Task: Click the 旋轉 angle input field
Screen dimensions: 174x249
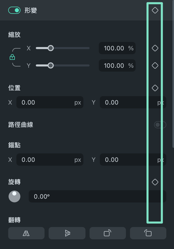Action: point(97,196)
